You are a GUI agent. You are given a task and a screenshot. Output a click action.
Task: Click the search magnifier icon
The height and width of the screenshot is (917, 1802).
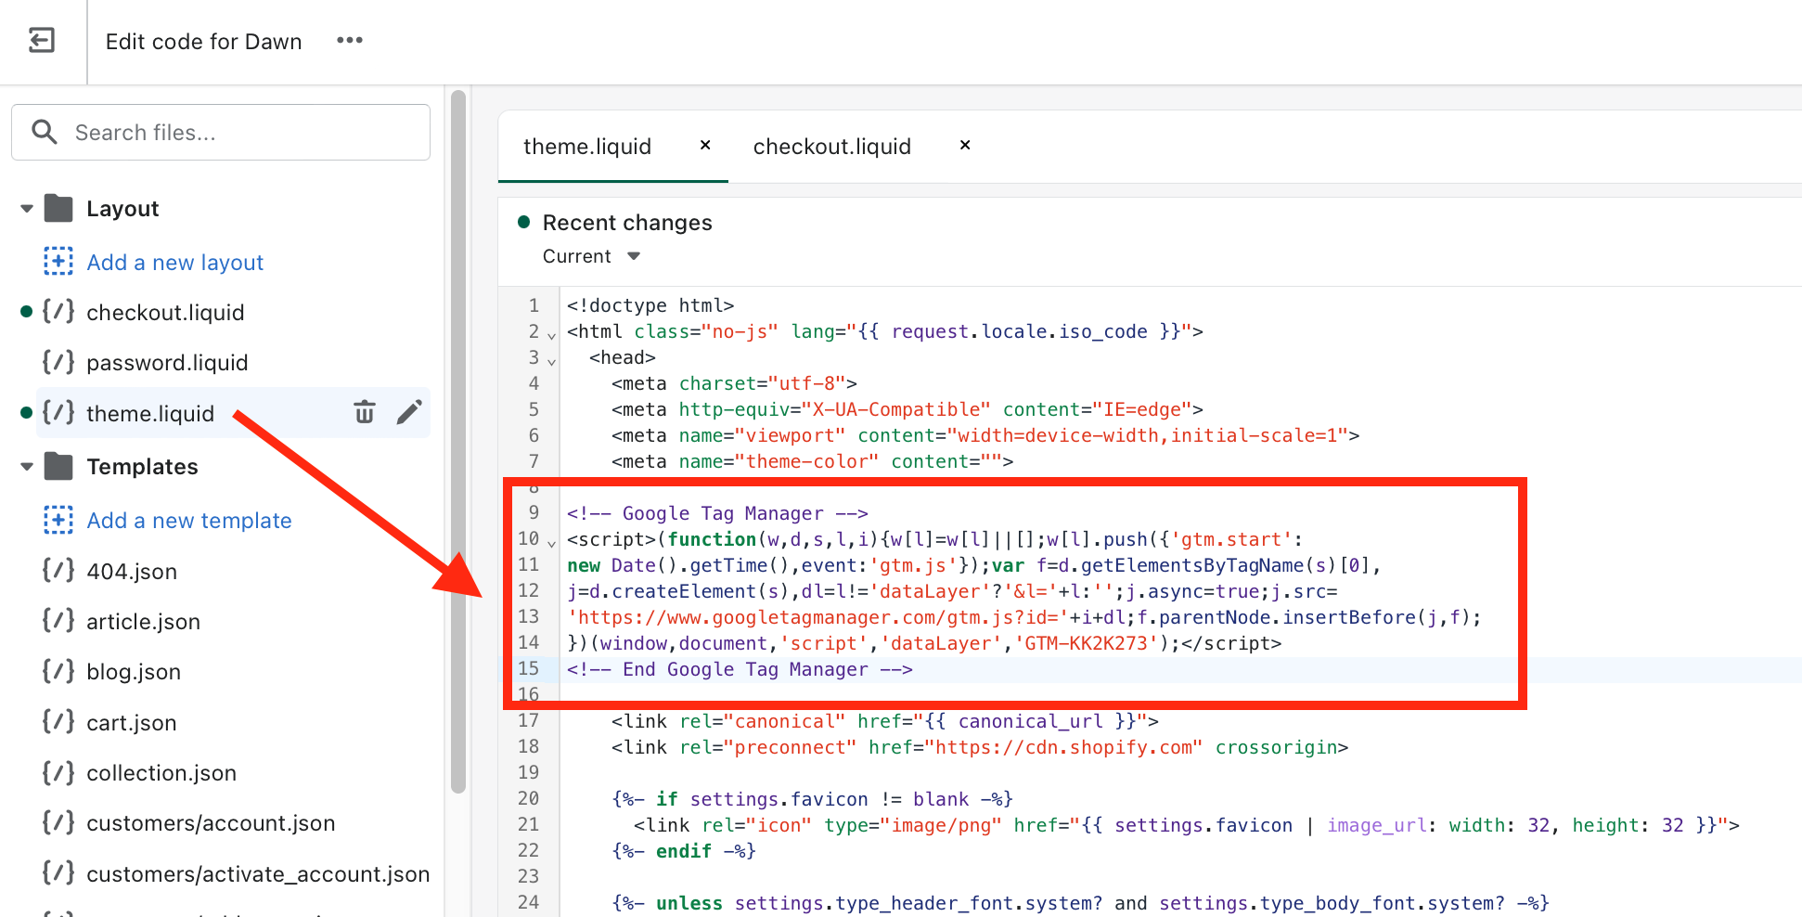44,132
